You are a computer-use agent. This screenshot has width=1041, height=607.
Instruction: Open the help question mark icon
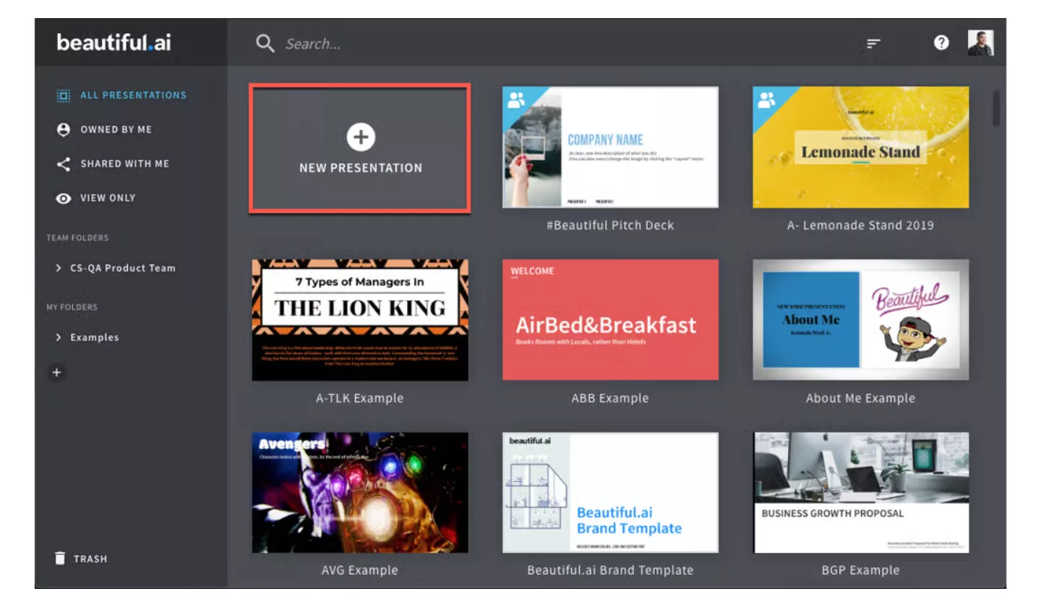coord(941,43)
